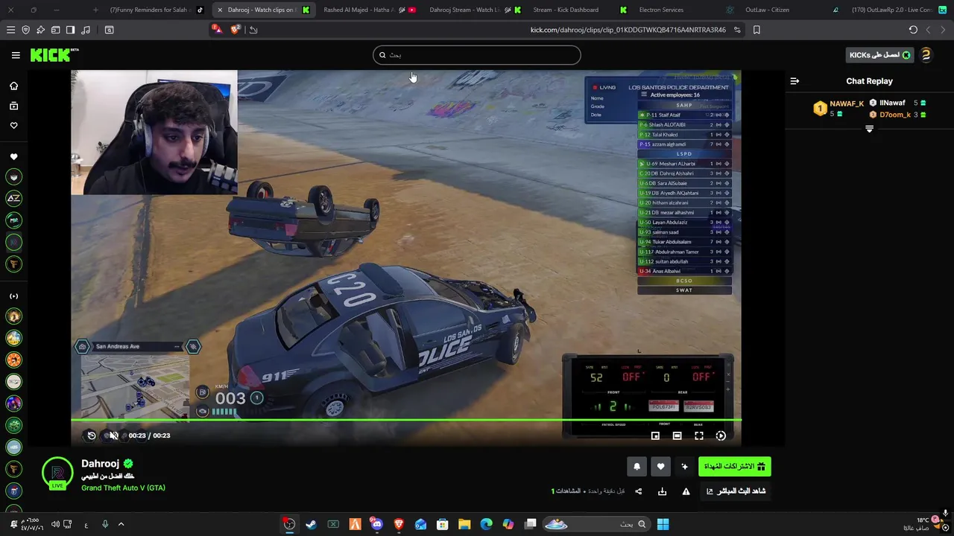
Task: Collapse the Chat Replay panel
Action: pos(795,81)
